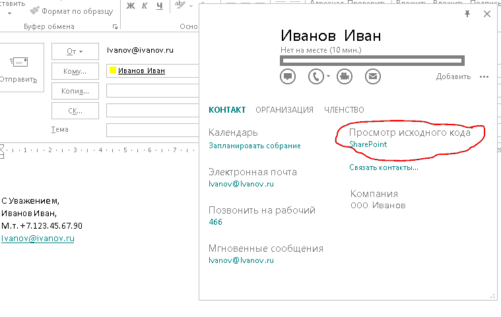This screenshot has width=501, height=317.
Task: Click recipient Иванов Иван in Кому field
Action: click(x=141, y=71)
